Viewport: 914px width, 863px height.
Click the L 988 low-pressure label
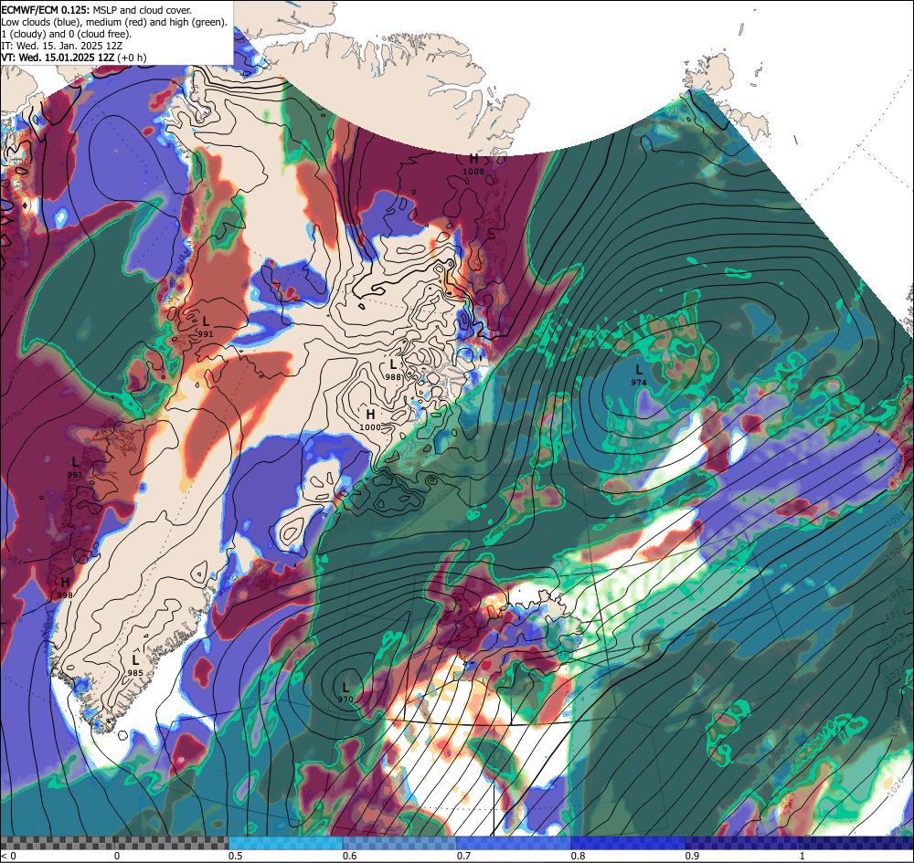393,370
